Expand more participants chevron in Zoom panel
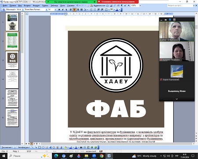The height and width of the screenshot is (159, 198). click(177, 99)
